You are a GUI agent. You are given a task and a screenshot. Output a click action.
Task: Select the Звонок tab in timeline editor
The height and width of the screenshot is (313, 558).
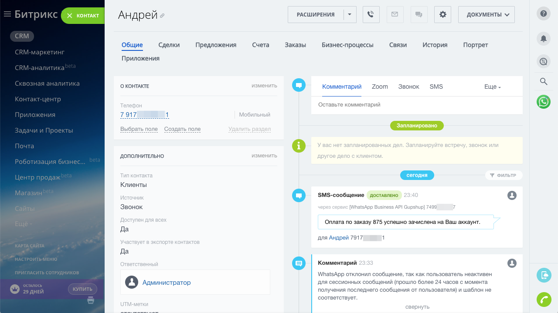point(409,87)
